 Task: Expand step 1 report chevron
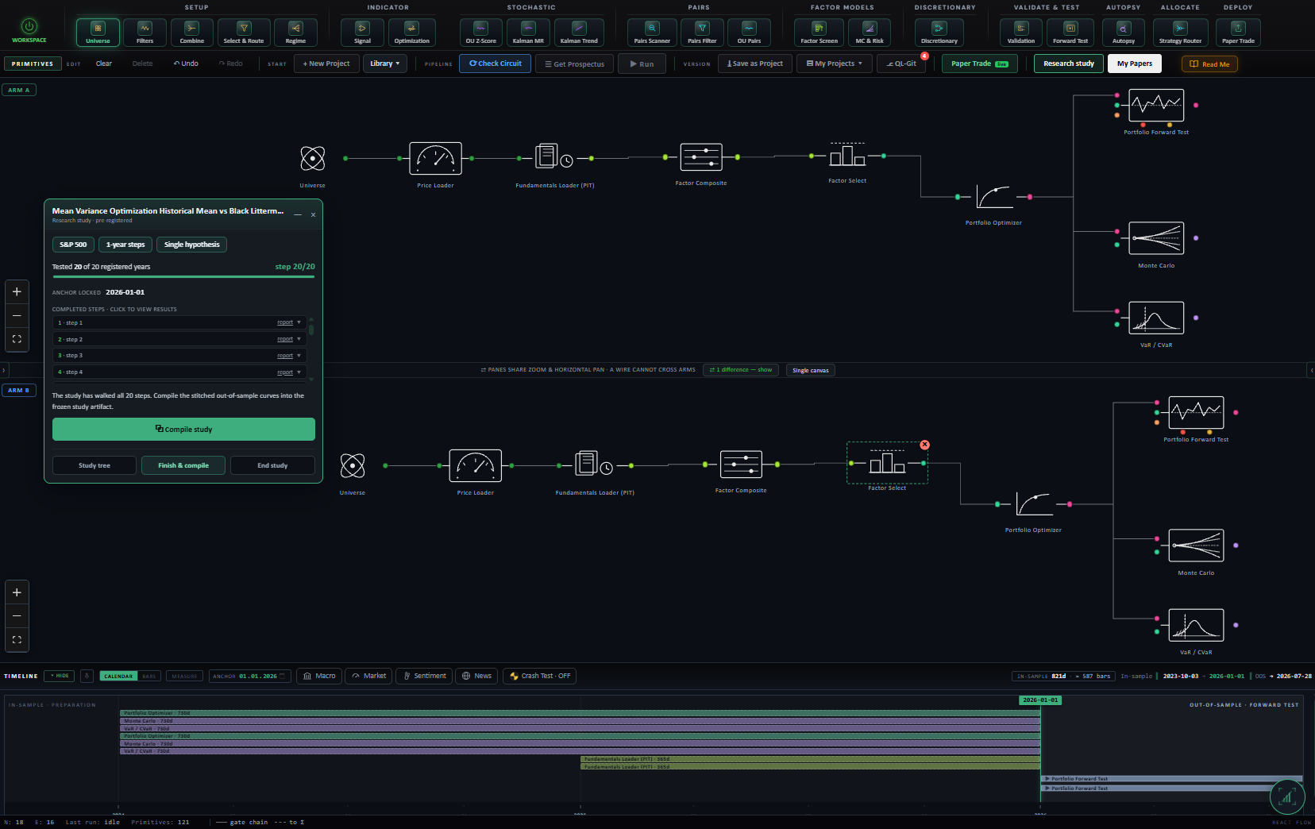299,322
